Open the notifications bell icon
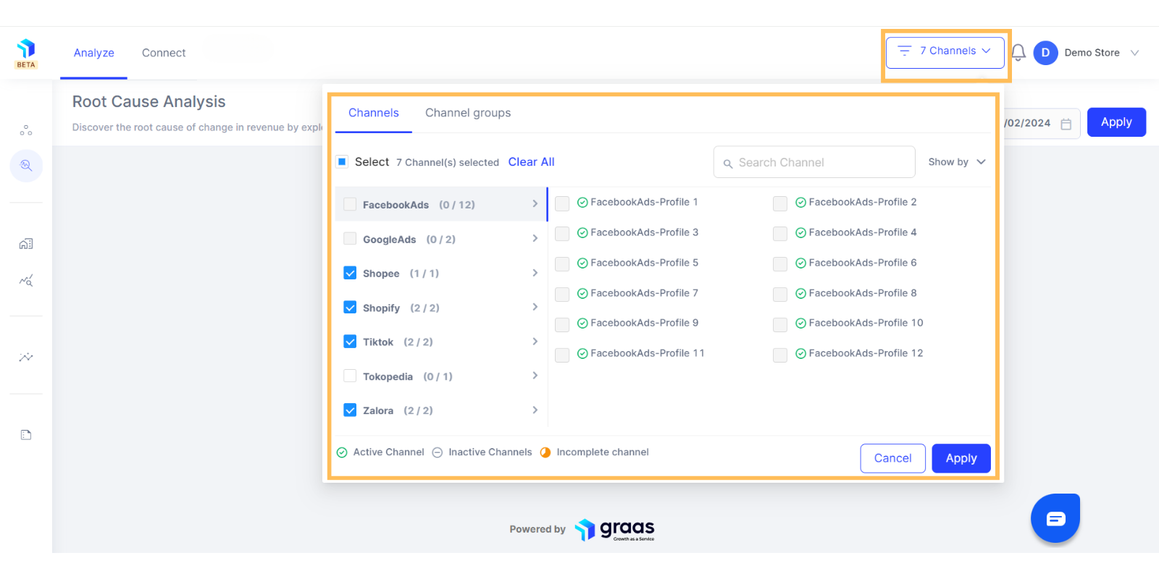This screenshot has width=1159, height=579. click(x=1018, y=52)
